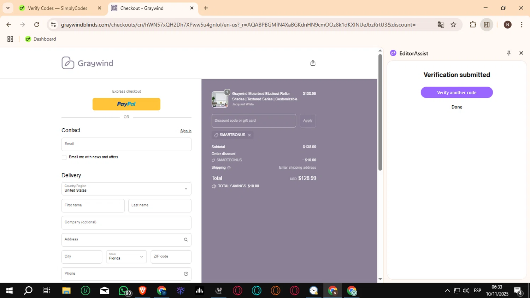This screenshot has height=298, width=530.
Task: Open the tab search dropdown arrow
Action: pyautogui.click(x=8, y=8)
